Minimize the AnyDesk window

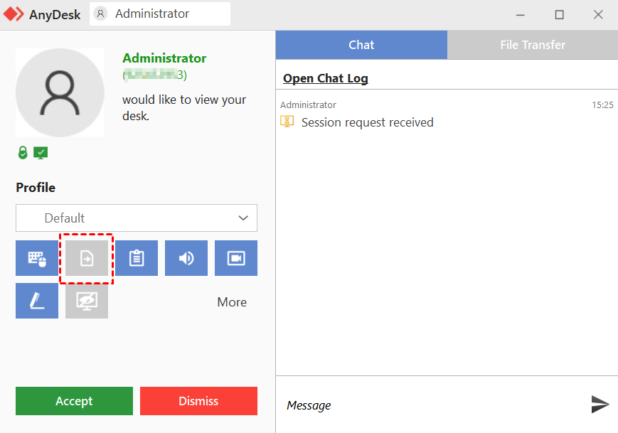click(521, 15)
